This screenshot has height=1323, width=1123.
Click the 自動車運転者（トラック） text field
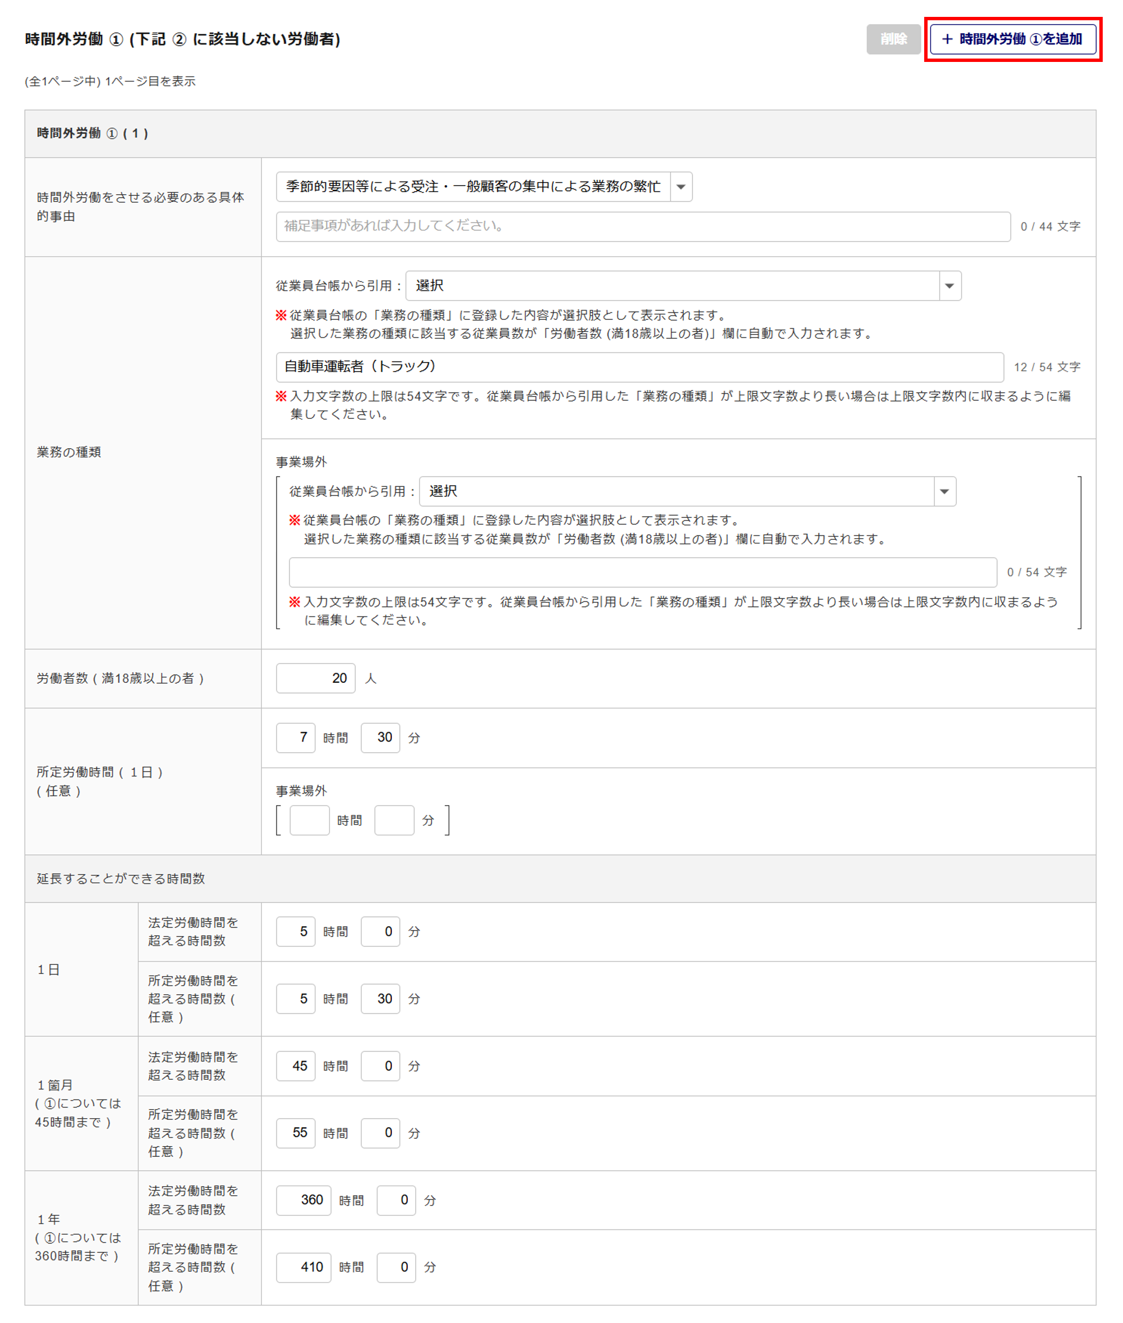[639, 366]
